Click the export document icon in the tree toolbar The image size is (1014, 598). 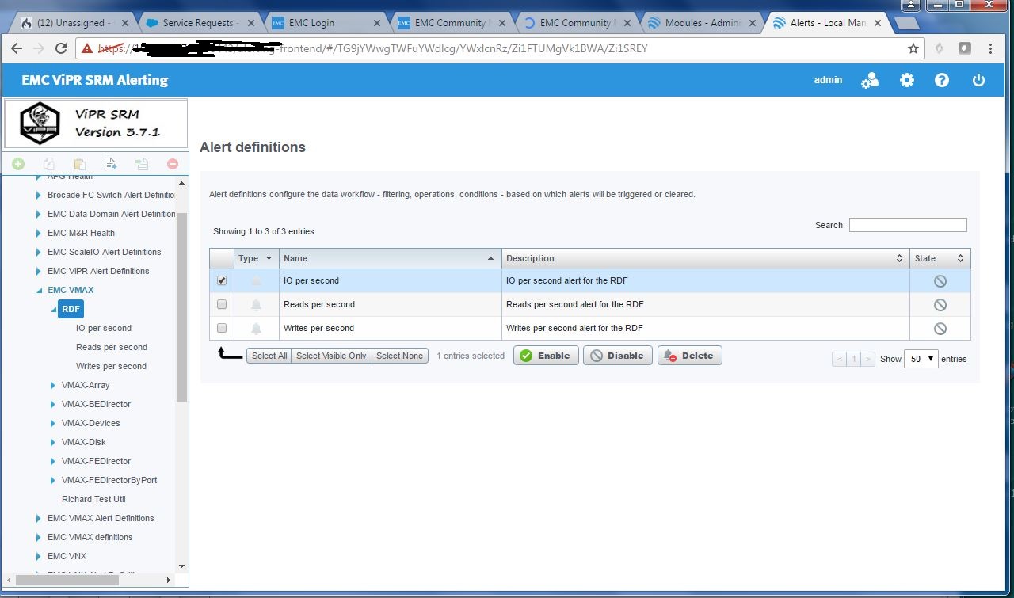click(x=110, y=164)
